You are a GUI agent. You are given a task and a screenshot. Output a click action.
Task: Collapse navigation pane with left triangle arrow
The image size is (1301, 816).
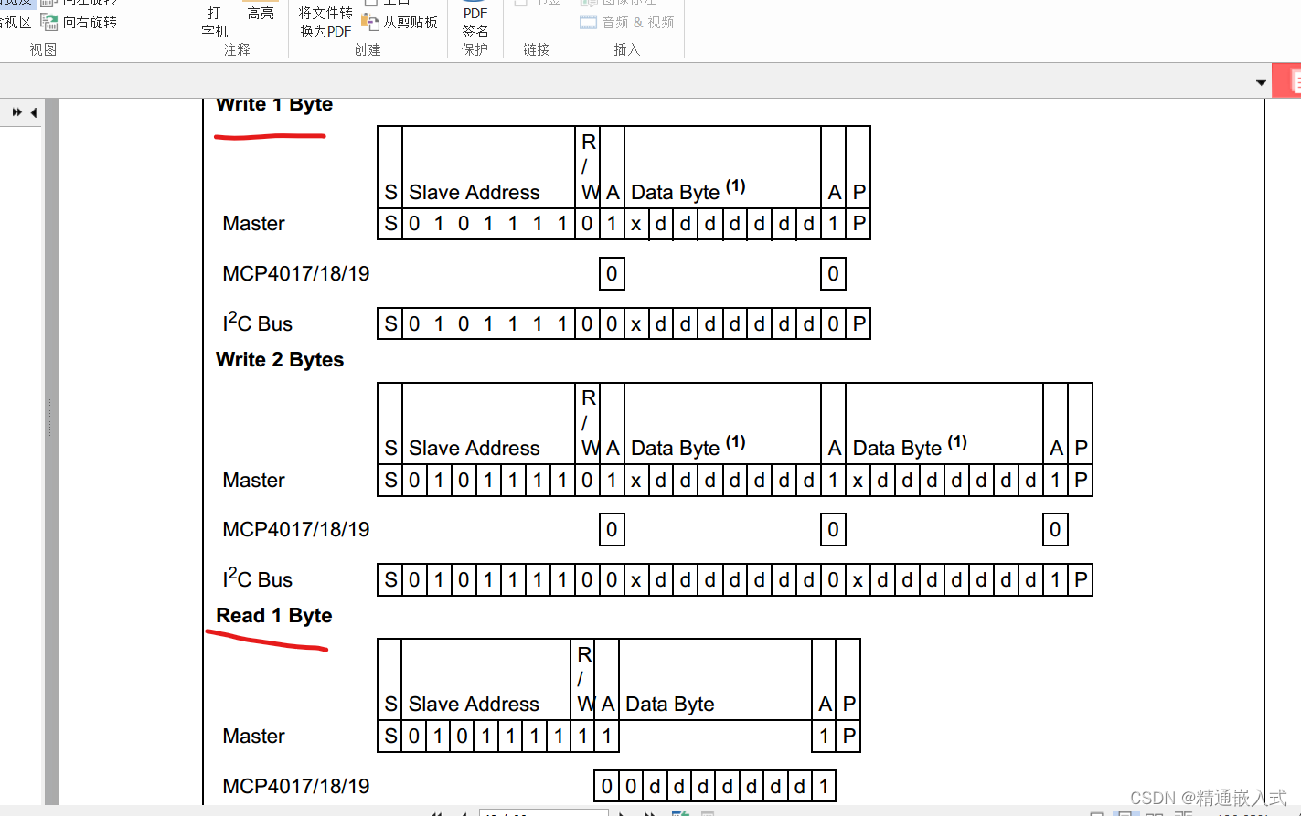point(34,112)
